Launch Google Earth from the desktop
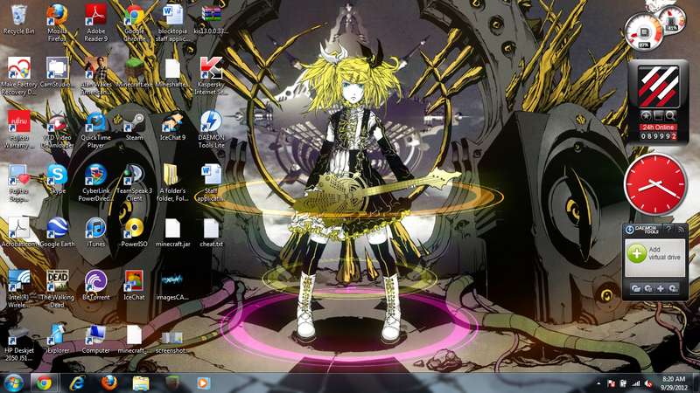700x393 pixels. [x=57, y=231]
